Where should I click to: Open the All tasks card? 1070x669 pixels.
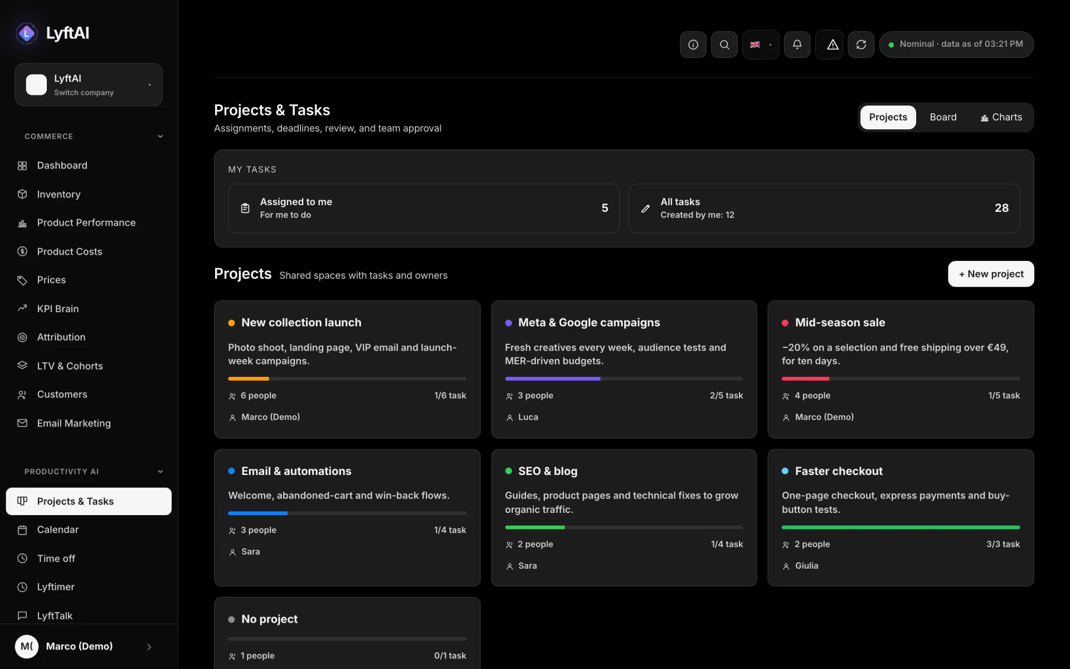tap(824, 209)
